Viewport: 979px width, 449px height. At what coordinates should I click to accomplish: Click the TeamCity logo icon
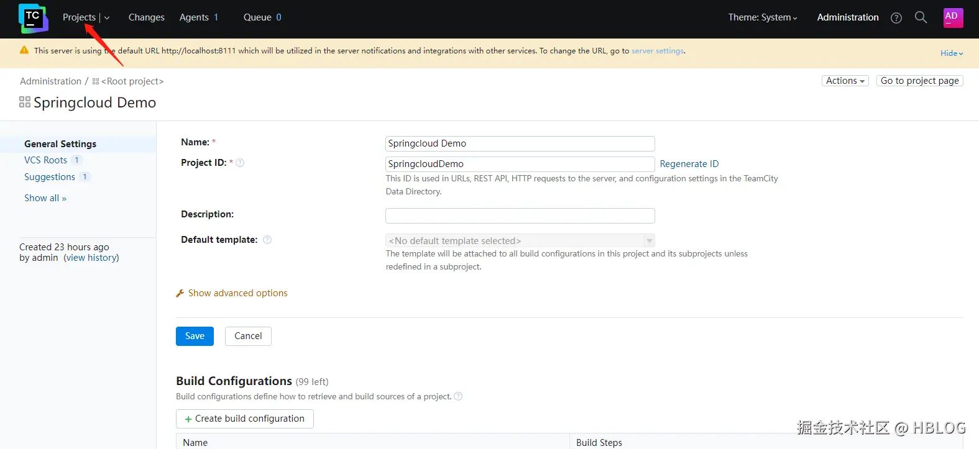pos(33,18)
